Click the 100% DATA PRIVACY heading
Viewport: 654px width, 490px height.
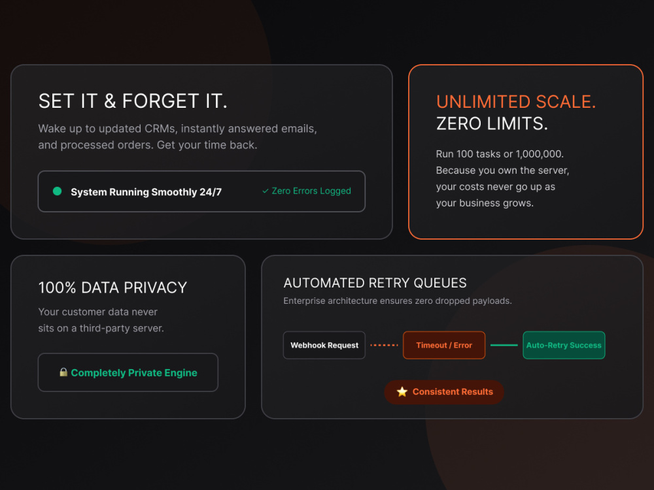coord(112,287)
